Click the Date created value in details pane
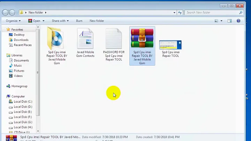251x141 pixels. (x=167, y=137)
